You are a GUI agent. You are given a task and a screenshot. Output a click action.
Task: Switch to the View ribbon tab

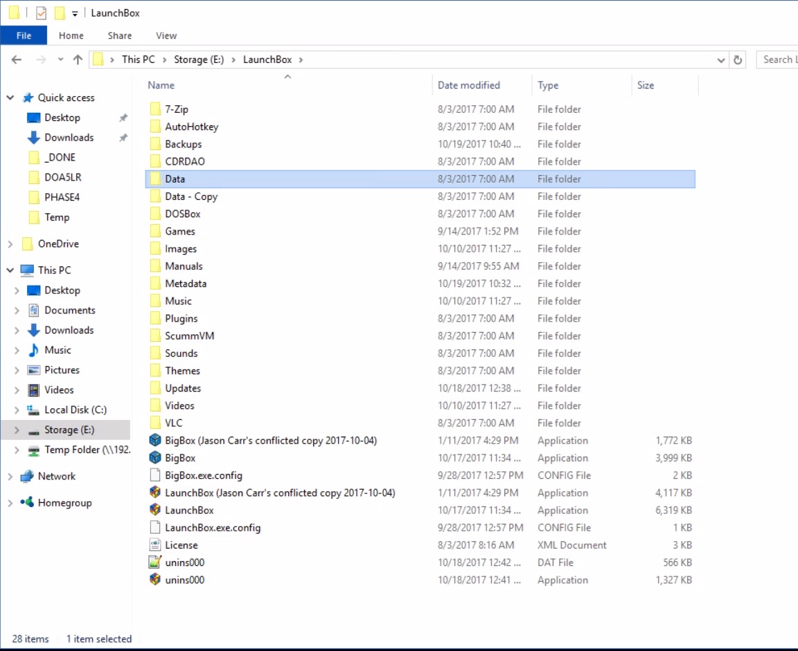pos(166,35)
